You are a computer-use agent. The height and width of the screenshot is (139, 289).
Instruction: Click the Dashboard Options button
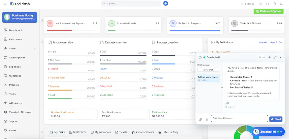point(268,11)
